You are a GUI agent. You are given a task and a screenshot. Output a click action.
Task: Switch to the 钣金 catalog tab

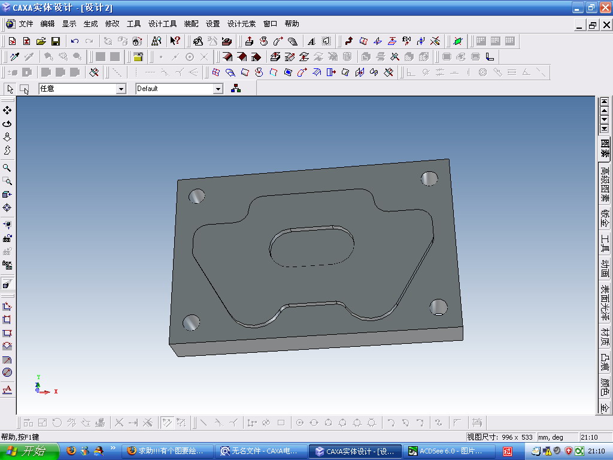click(x=605, y=219)
